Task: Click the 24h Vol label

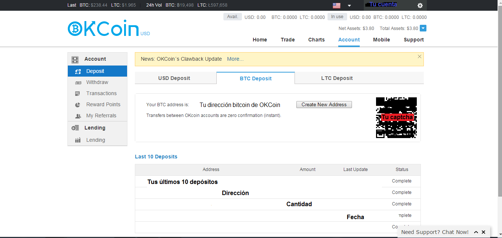Action: pos(154,5)
